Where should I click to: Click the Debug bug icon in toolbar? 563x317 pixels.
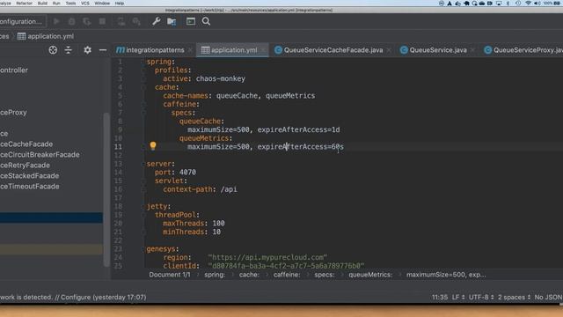tap(72, 21)
